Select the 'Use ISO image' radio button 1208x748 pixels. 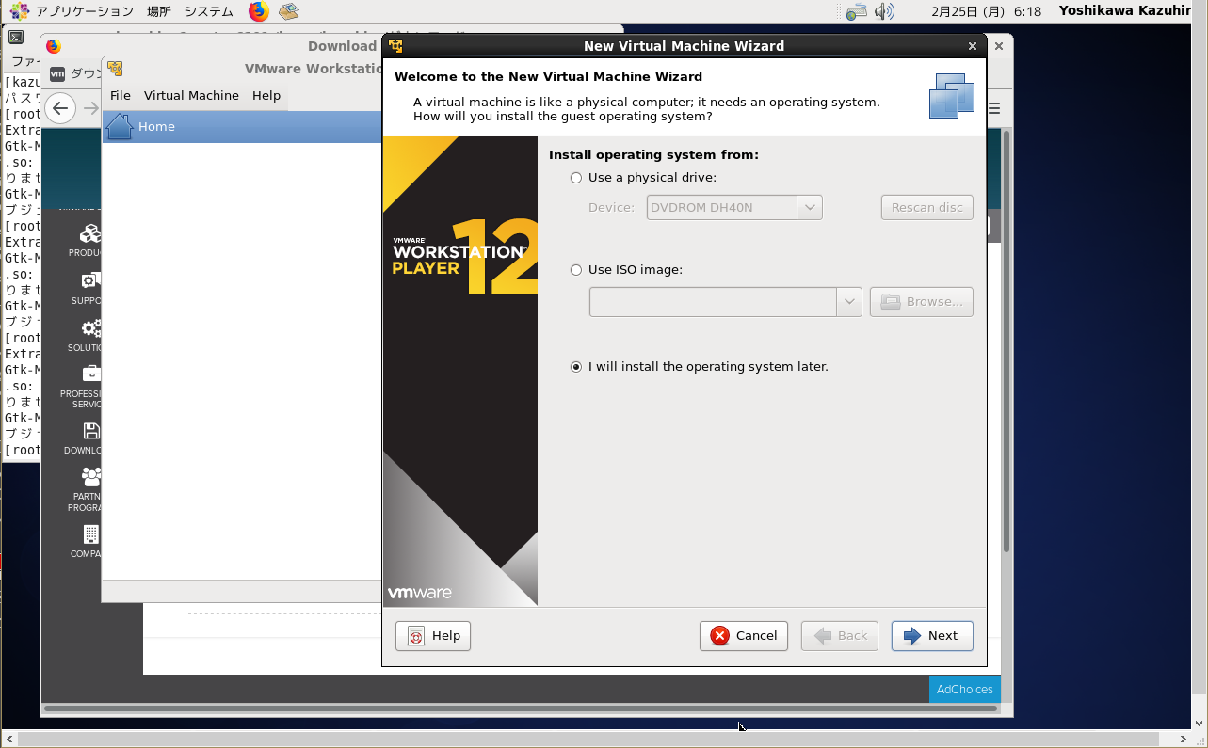pyautogui.click(x=576, y=270)
